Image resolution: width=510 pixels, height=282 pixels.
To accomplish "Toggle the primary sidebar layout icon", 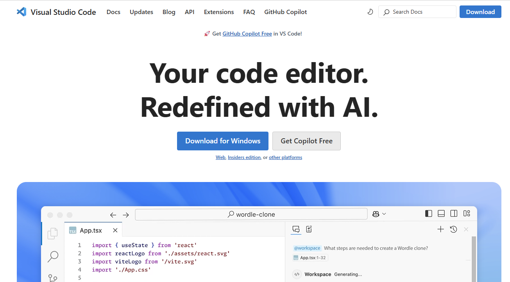I will (429, 213).
